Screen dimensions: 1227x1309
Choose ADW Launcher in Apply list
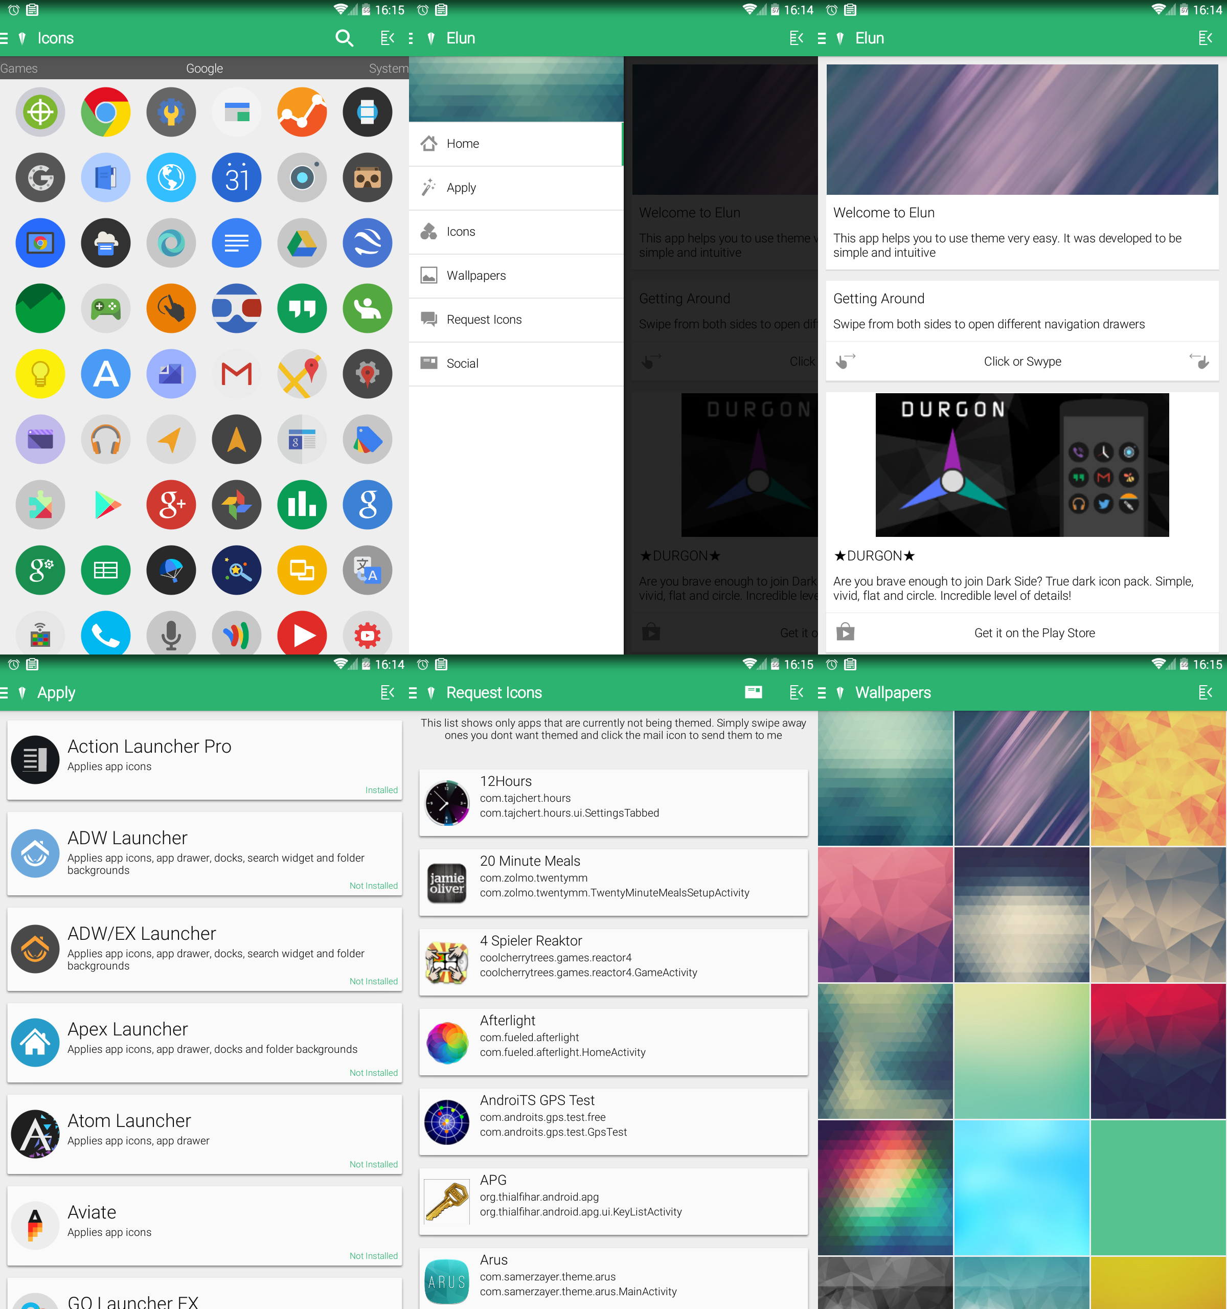point(204,853)
